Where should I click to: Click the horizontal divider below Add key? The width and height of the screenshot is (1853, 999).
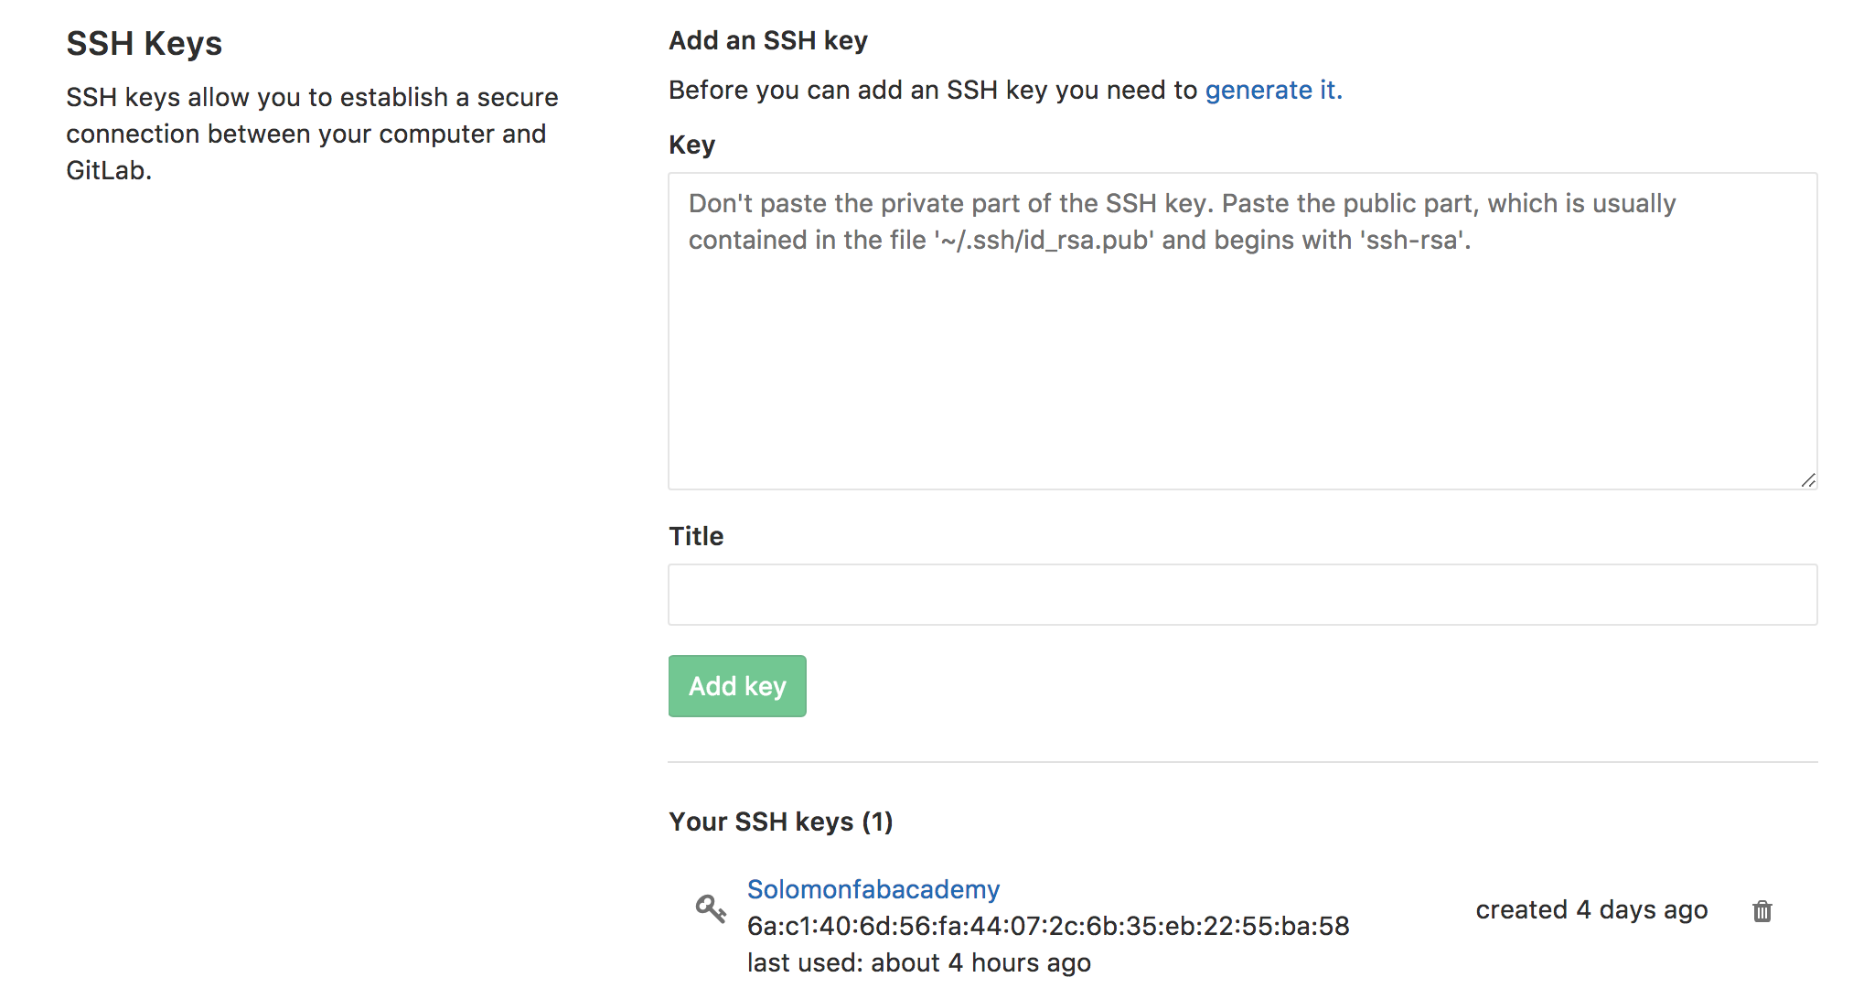tap(1242, 762)
